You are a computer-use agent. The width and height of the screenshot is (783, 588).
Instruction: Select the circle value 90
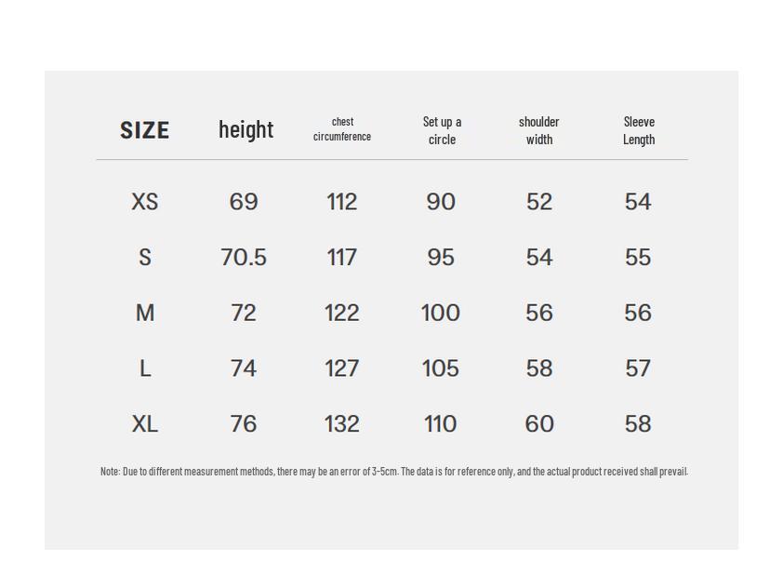click(441, 202)
